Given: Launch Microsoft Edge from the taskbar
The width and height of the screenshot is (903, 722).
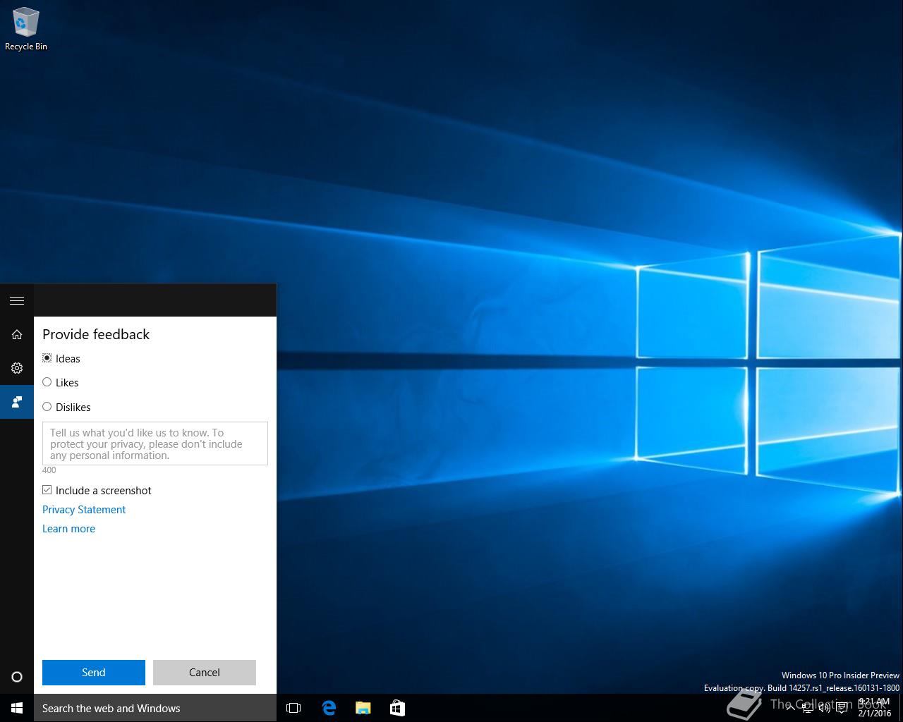Looking at the screenshot, I should point(329,708).
